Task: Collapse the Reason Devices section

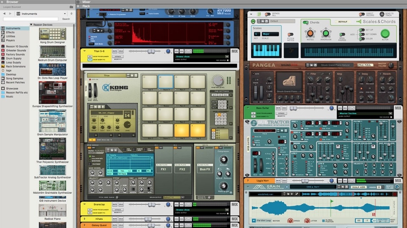Action: 31,24
